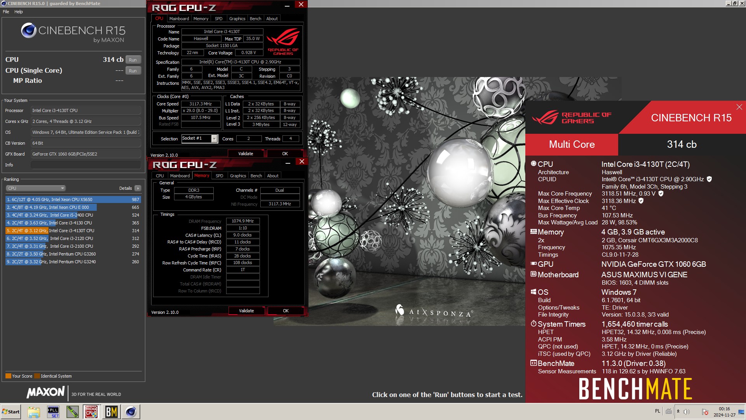Select ranking row Intel Xeon CPU X5650
This screenshot has width=746, height=420.
coord(73,199)
